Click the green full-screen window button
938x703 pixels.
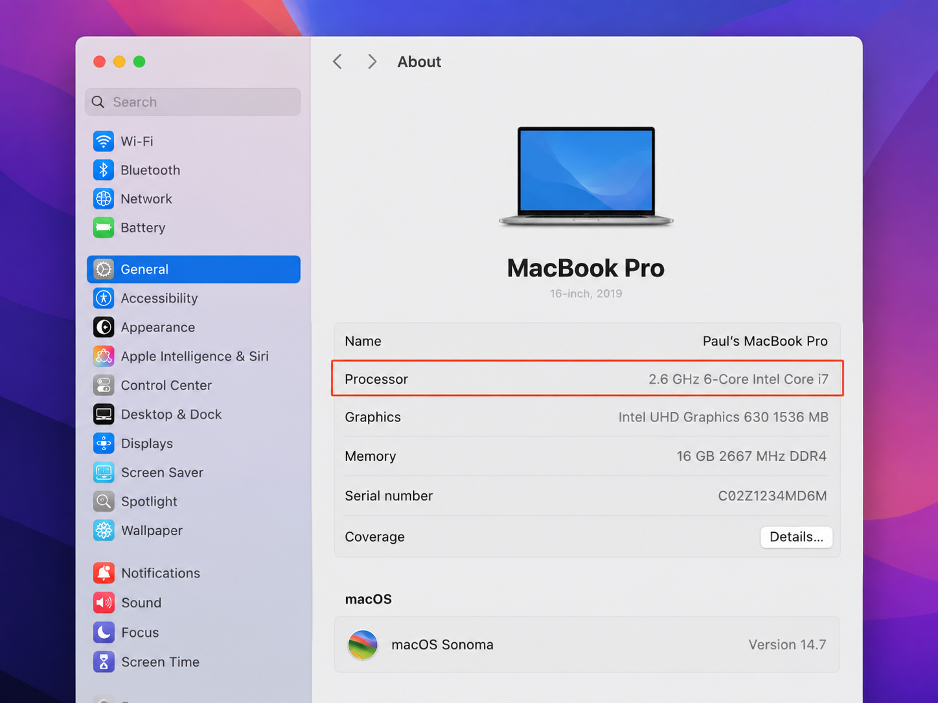pos(139,61)
